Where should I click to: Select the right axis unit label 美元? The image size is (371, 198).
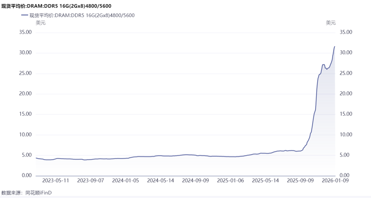[x=330, y=23]
